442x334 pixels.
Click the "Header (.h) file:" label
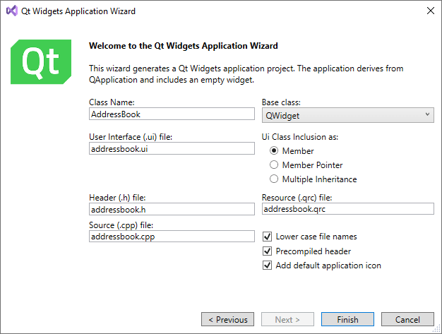coord(117,198)
